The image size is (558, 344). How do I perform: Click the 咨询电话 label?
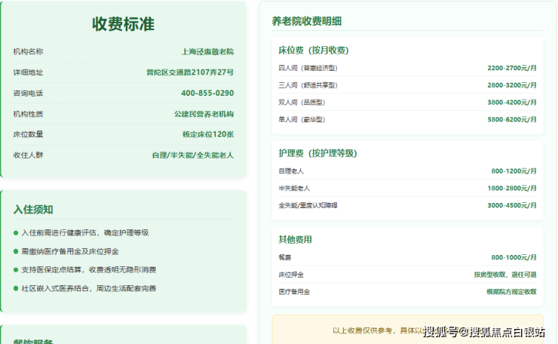coord(28,94)
